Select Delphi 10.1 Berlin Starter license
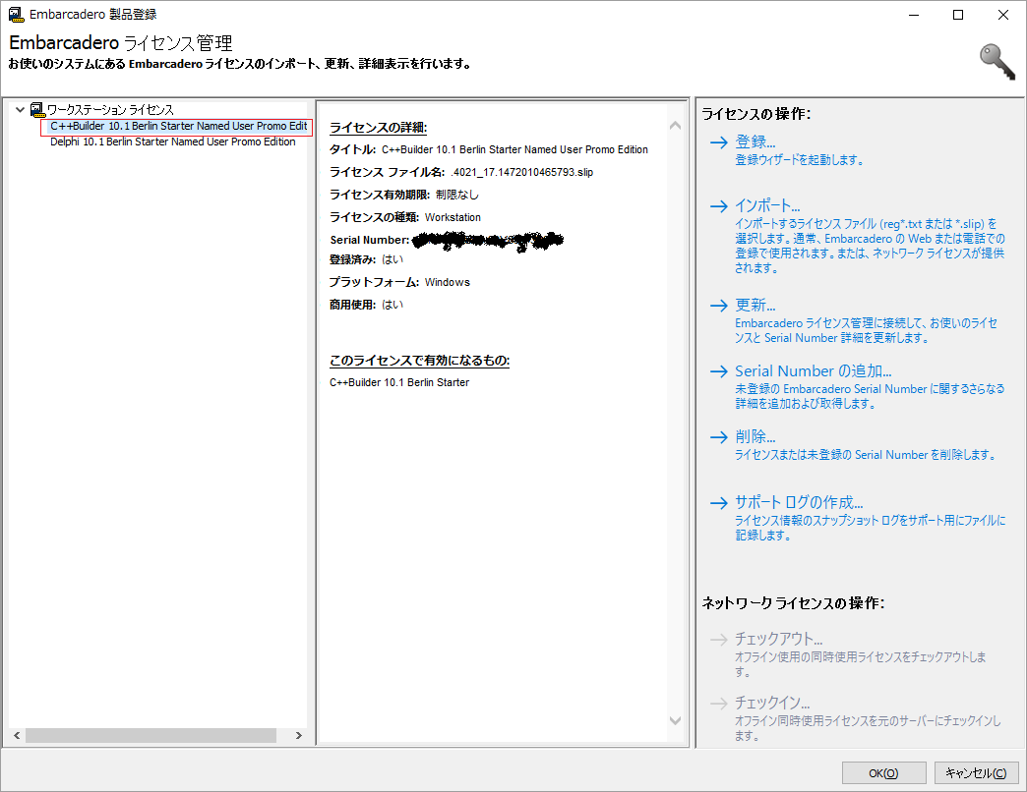1027x792 pixels. (173, 141)
